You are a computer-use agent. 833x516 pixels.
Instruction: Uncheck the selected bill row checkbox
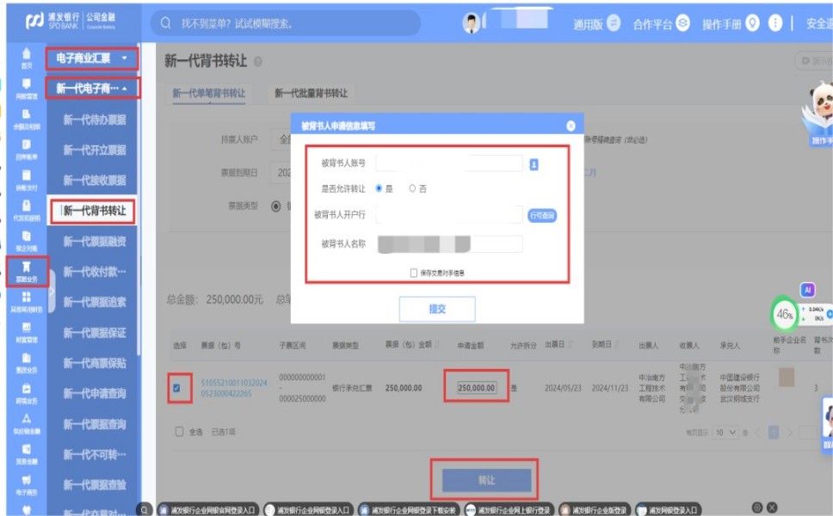176,388
